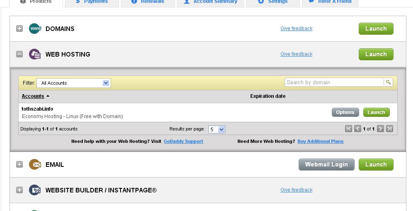Go to previous page of accounts
The height and width of the screenshot is (211, 413).
point(357,128)
